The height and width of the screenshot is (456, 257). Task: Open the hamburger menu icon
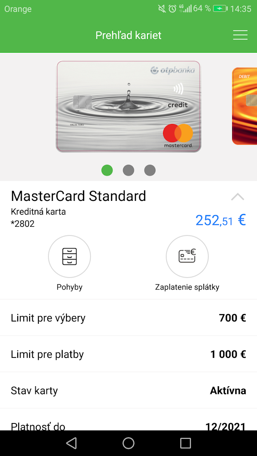click(240, 35)
